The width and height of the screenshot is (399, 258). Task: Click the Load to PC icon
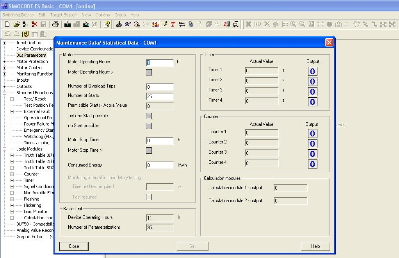pos(85,24)
